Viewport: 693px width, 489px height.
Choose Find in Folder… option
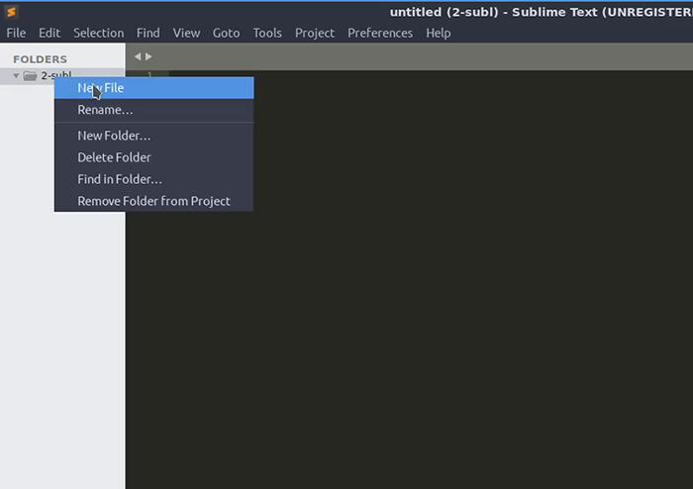[153, 179]
